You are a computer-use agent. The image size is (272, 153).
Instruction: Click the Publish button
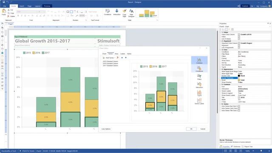point(245,6)
